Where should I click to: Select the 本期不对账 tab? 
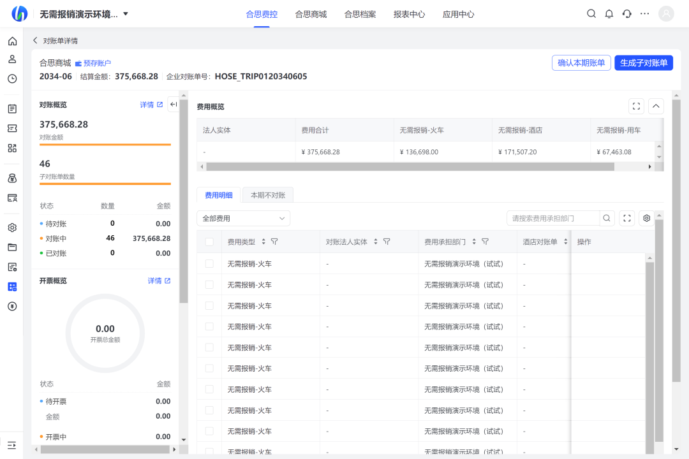click(x=268, y=195)
